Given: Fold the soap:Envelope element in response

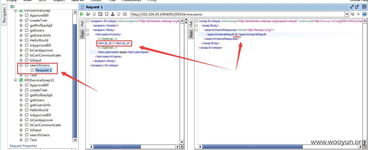Looking at the screenshot, I should click(x=196, y=21).
